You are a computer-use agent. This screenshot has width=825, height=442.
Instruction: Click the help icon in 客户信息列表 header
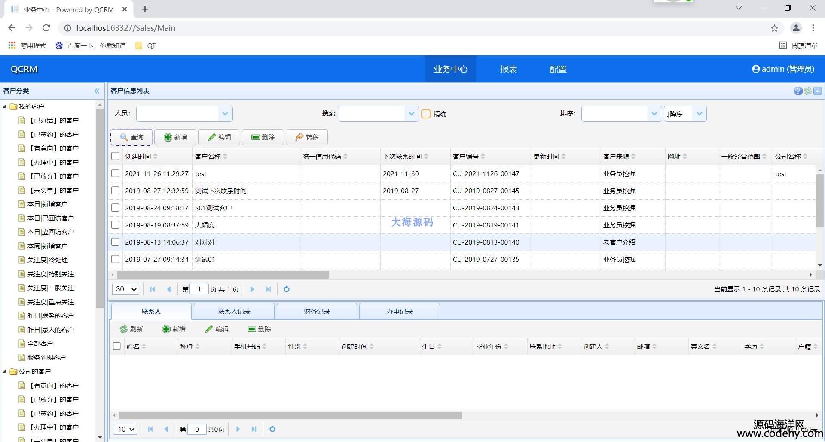click(798, 91)
